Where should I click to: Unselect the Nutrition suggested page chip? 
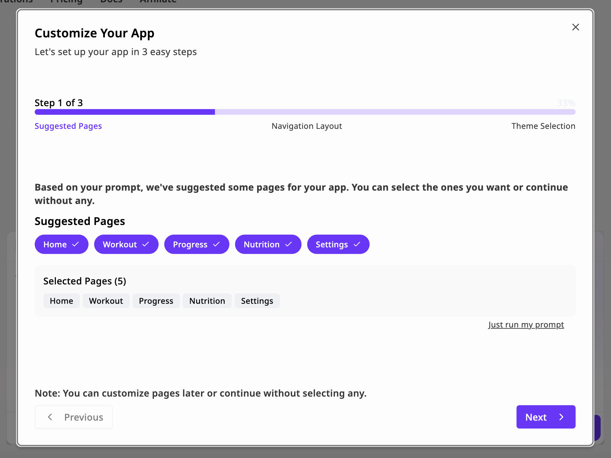(268, 244)
